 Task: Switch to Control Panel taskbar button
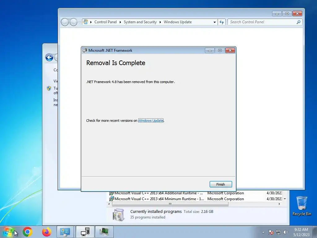(x=65, y=232)
